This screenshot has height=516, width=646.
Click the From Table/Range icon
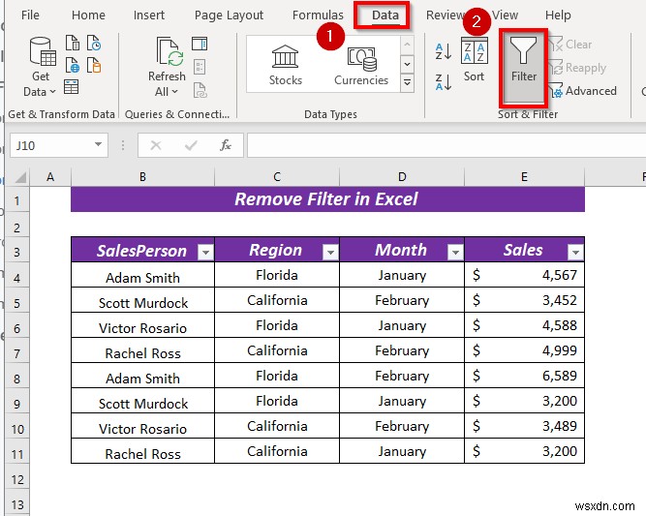72,87
